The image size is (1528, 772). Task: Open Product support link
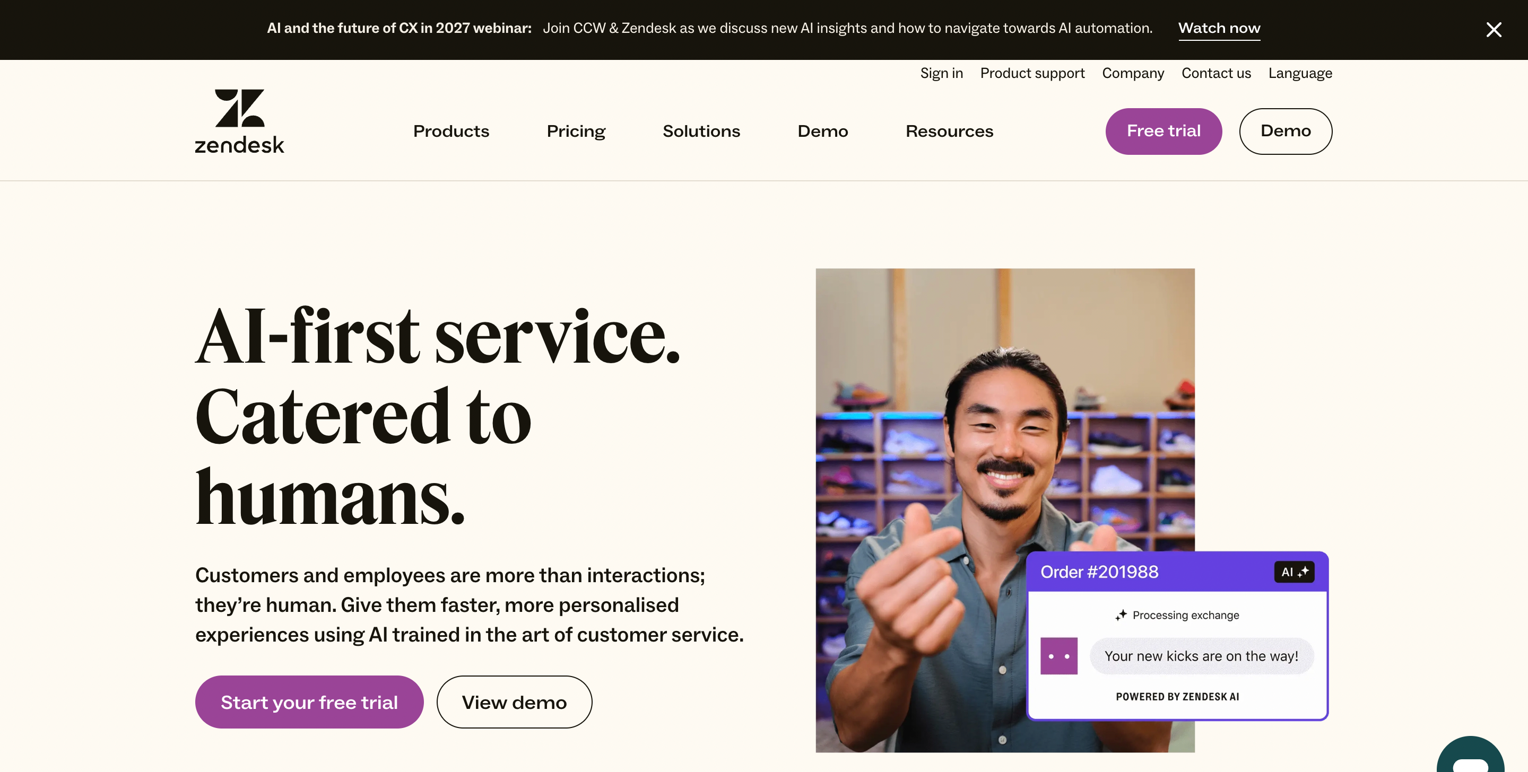(1031, 73)
